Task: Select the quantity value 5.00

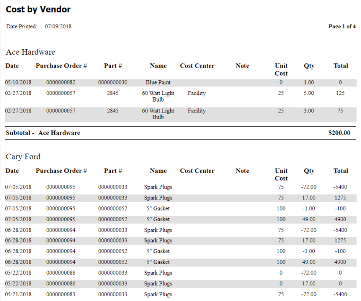Action: pos(309,94)
